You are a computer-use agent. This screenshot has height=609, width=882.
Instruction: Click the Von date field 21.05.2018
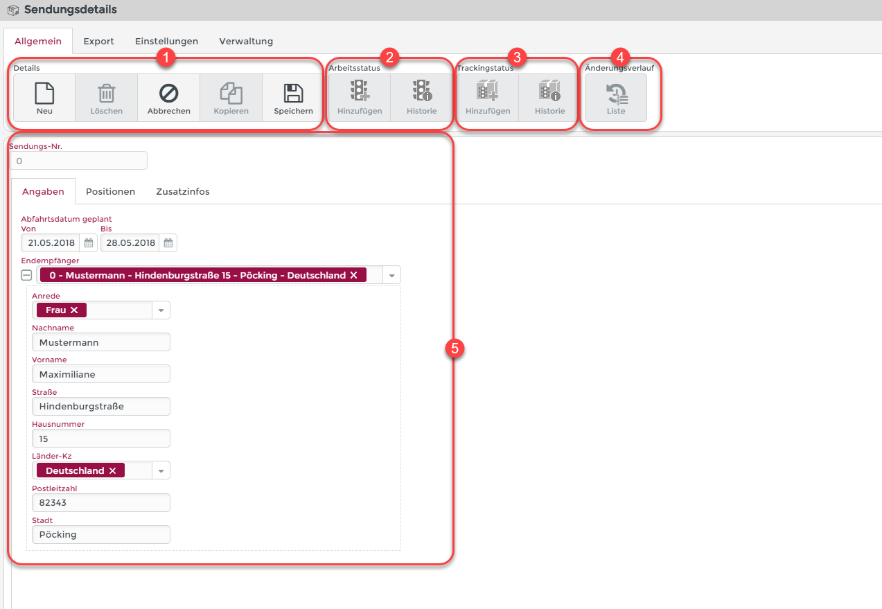point(51,243)
